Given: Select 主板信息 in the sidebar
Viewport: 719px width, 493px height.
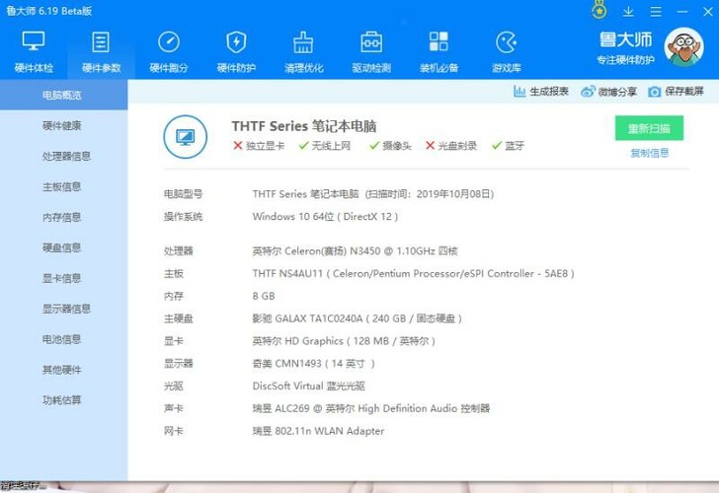Looking at the screenshot, I should click(x=64, y=186).
